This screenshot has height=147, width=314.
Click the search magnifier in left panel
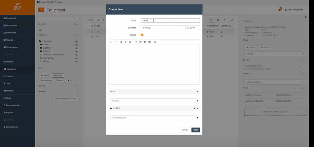click(75, 19)
